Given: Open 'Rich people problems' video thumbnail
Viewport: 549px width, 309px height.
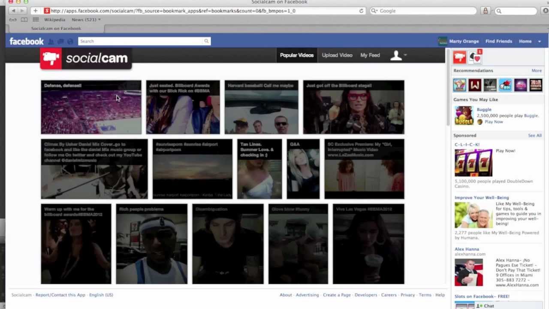Looking at the screenshot, I should [x=151, y=244].
